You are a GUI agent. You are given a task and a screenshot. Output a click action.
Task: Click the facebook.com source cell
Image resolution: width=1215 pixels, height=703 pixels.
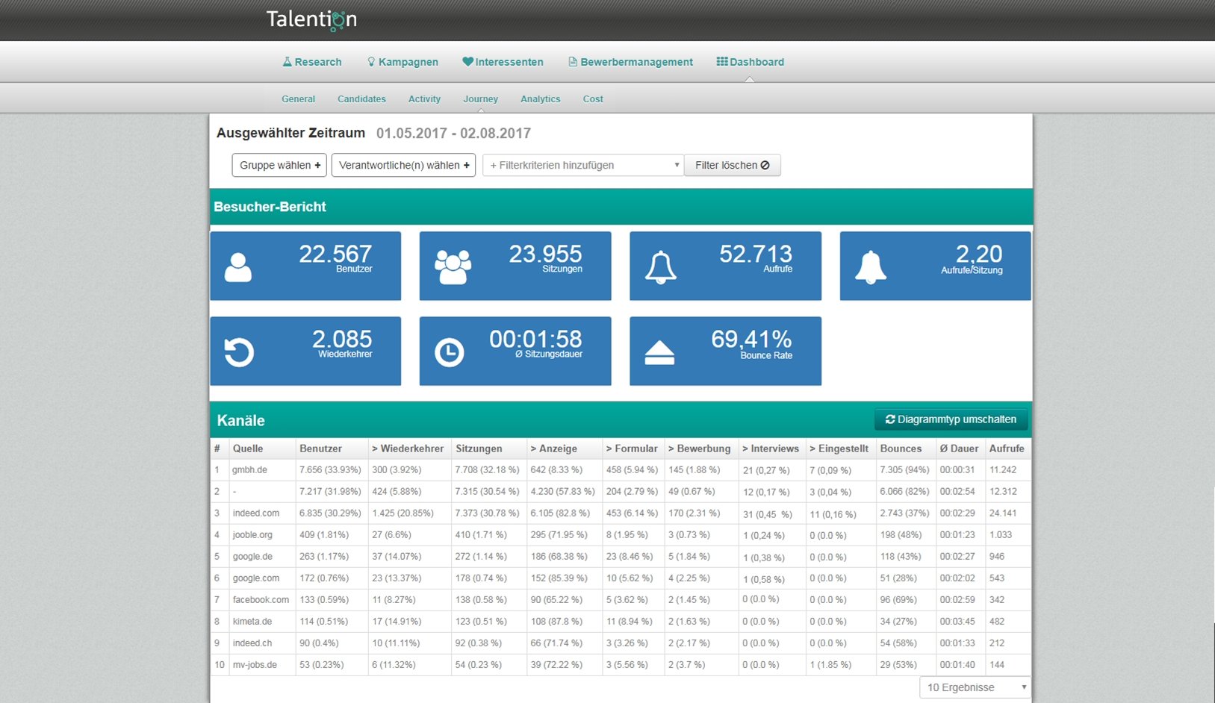261,600
